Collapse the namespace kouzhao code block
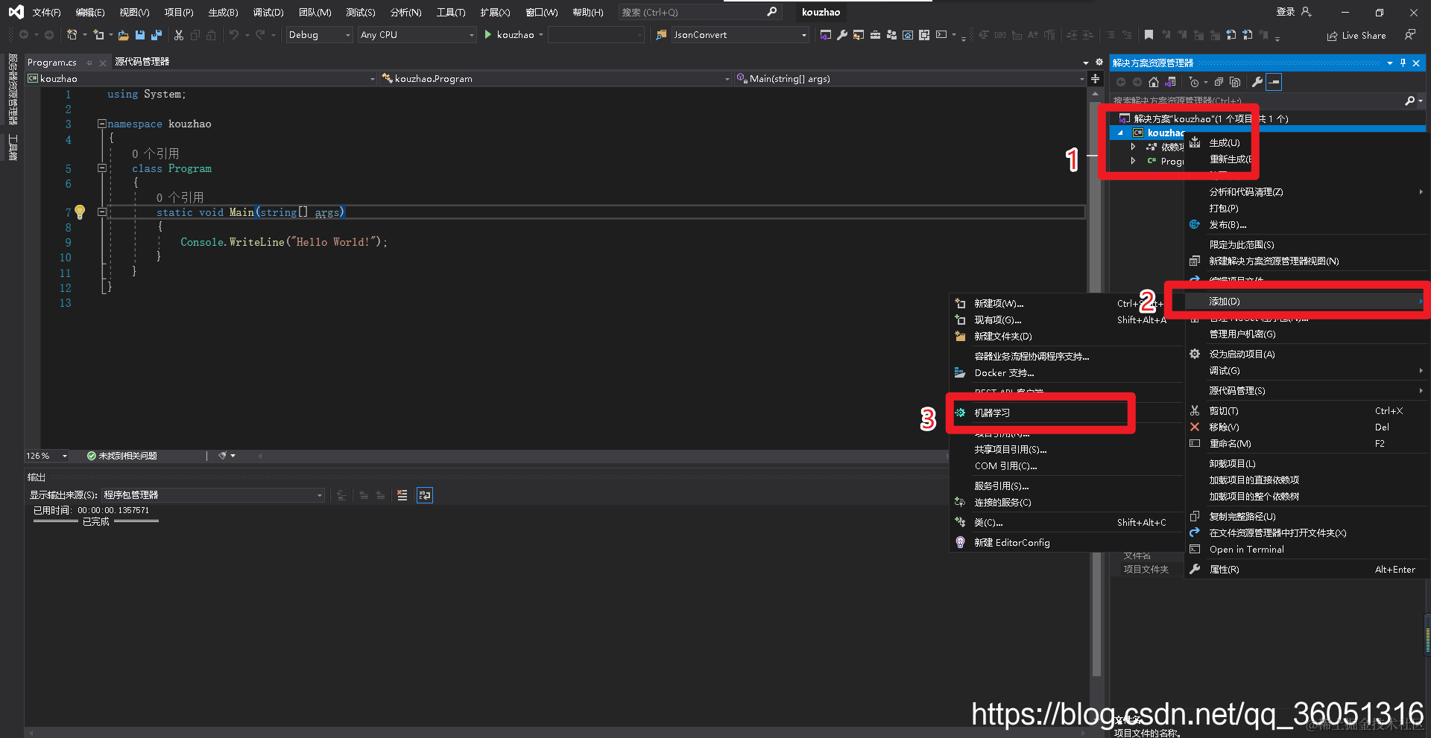This screenshot has height=738, width=1431. coord(101,124)
